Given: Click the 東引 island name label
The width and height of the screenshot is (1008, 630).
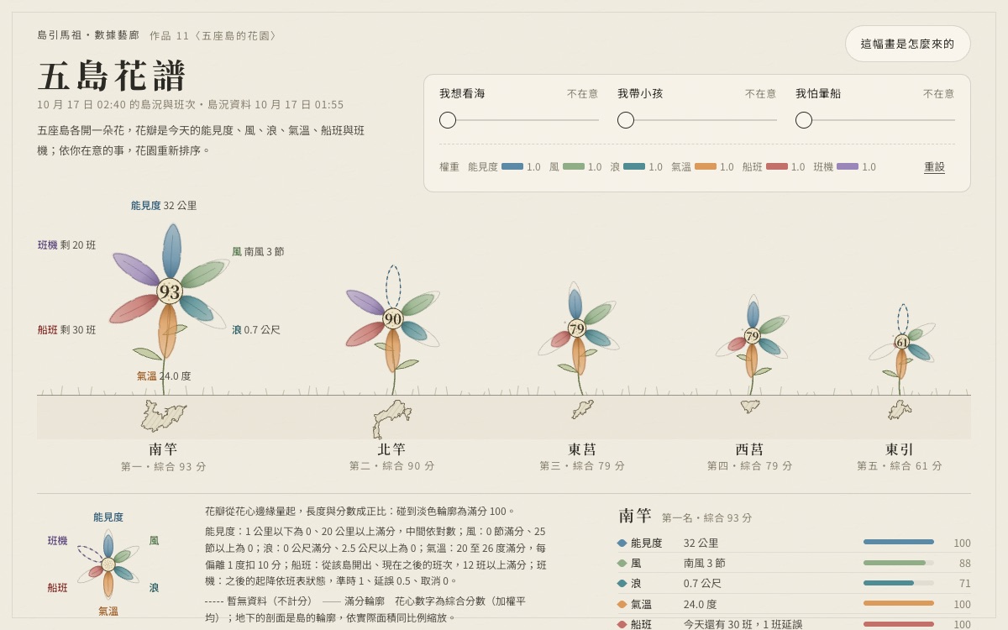Looking at the screenshot, I should pos(900,449).
